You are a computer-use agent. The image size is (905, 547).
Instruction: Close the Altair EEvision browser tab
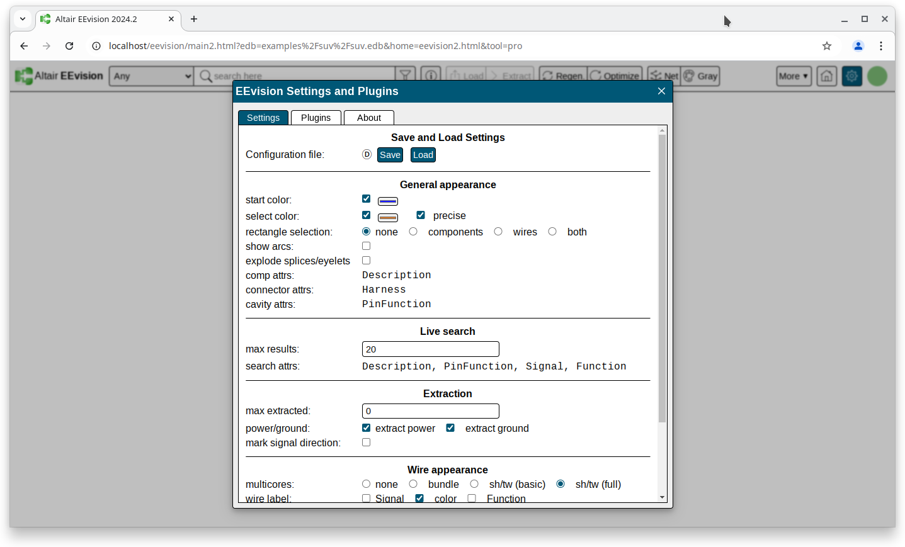(171, 19)
